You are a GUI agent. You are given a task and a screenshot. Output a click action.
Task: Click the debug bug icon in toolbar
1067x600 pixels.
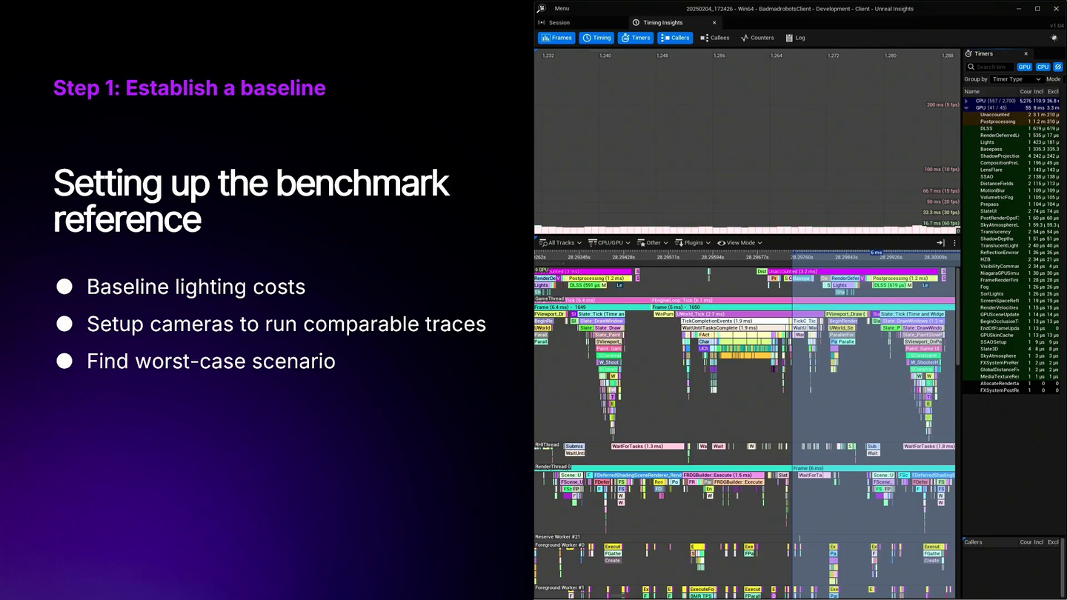pyautogui.click(x=1054, y=38)
